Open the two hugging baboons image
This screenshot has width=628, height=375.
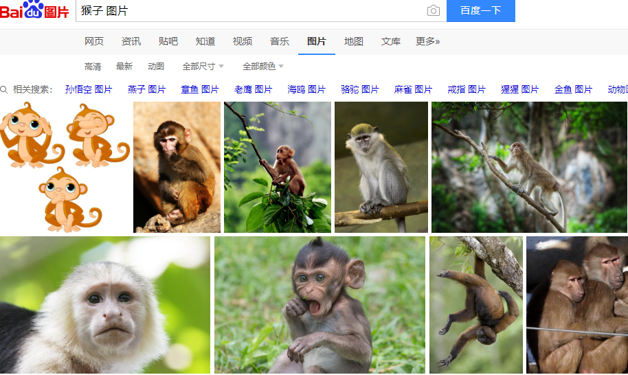click(x=577, y=305)
